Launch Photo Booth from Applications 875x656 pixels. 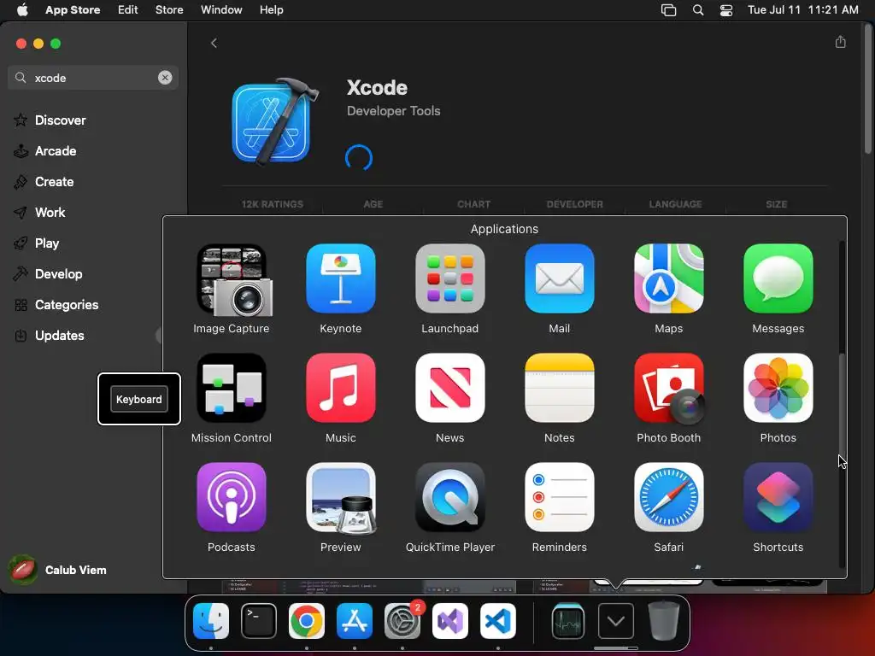click(x=668, y=389)
